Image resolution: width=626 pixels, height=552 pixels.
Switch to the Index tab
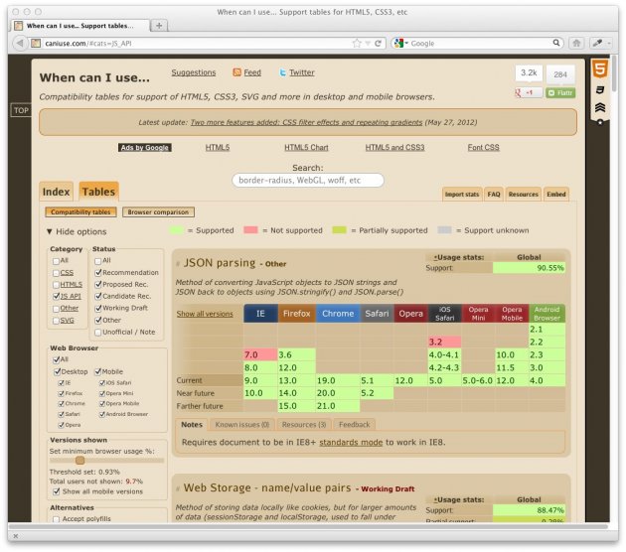pos(56,192)
